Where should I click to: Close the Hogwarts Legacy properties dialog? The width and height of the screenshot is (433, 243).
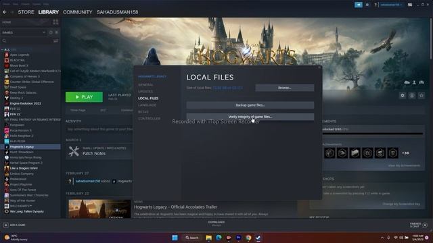(x=319, y=67)
